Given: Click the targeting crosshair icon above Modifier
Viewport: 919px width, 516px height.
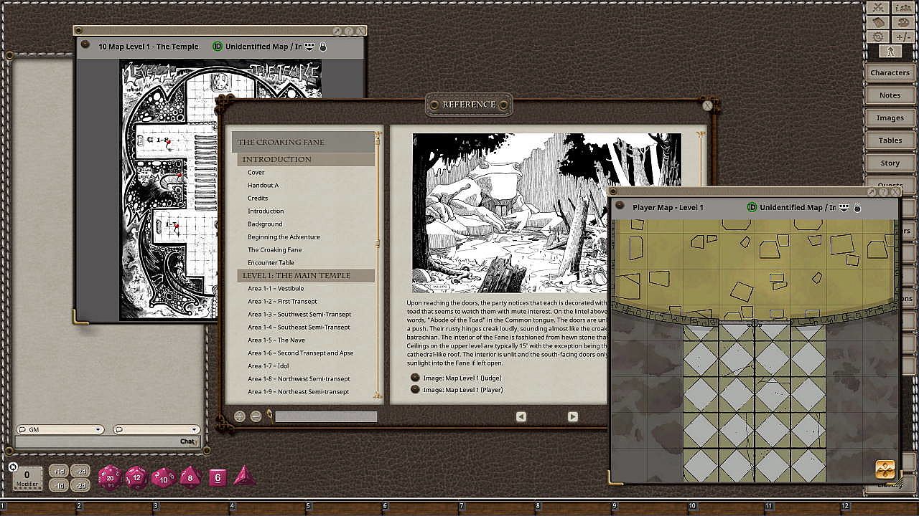Looking at the screenshot, I should click(13, 467).
